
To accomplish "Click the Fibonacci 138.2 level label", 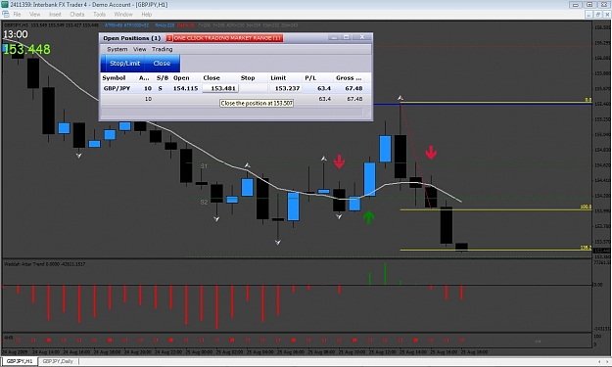I will pos(586,248).
